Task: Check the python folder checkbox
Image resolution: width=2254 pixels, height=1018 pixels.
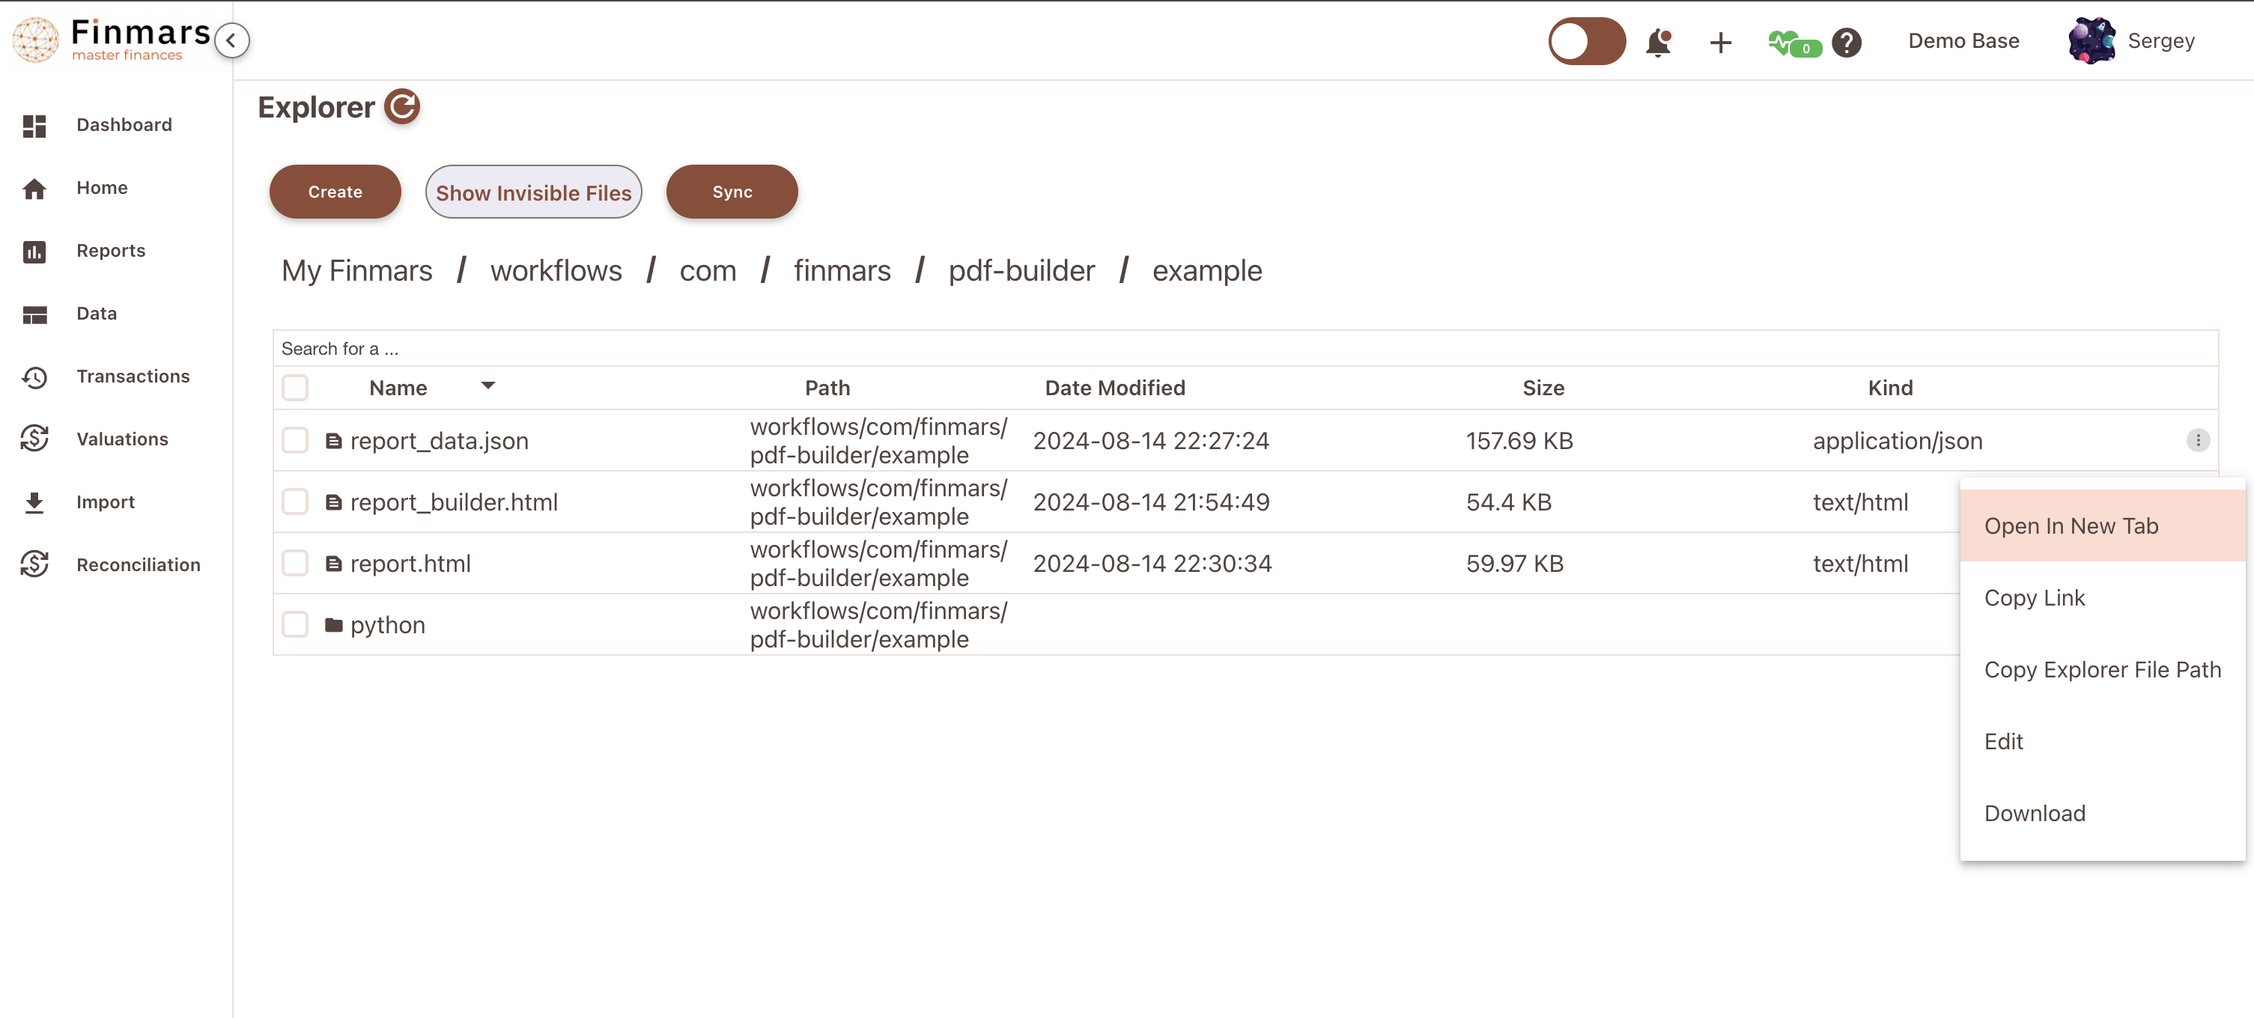Action: [295, 624]
